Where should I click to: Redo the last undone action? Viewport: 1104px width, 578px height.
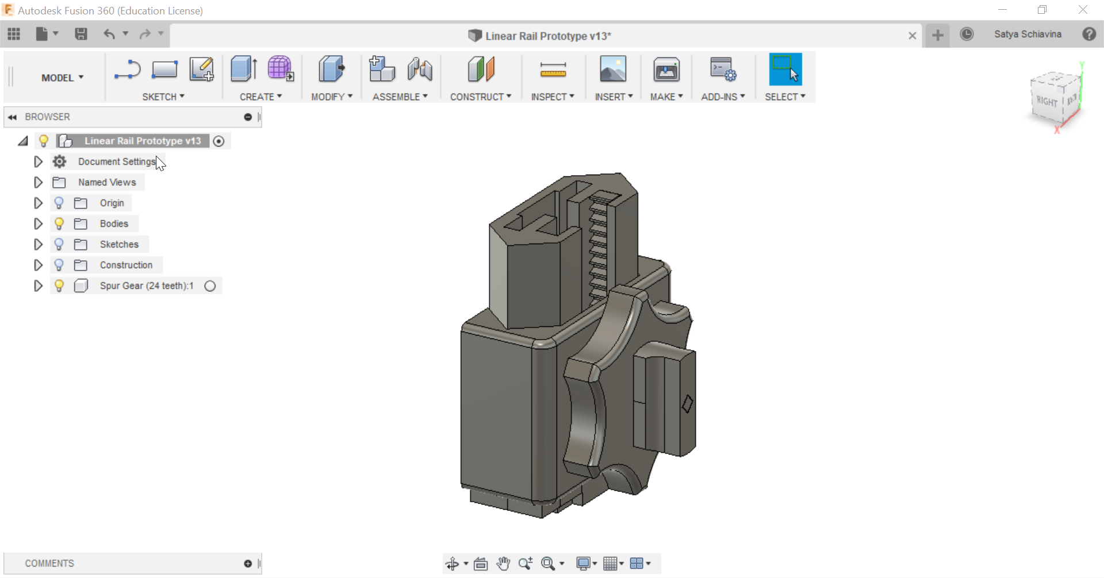pos(145,34)
